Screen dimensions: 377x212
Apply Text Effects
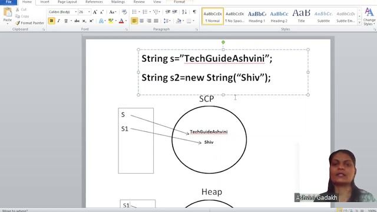(x=101, y=21)
